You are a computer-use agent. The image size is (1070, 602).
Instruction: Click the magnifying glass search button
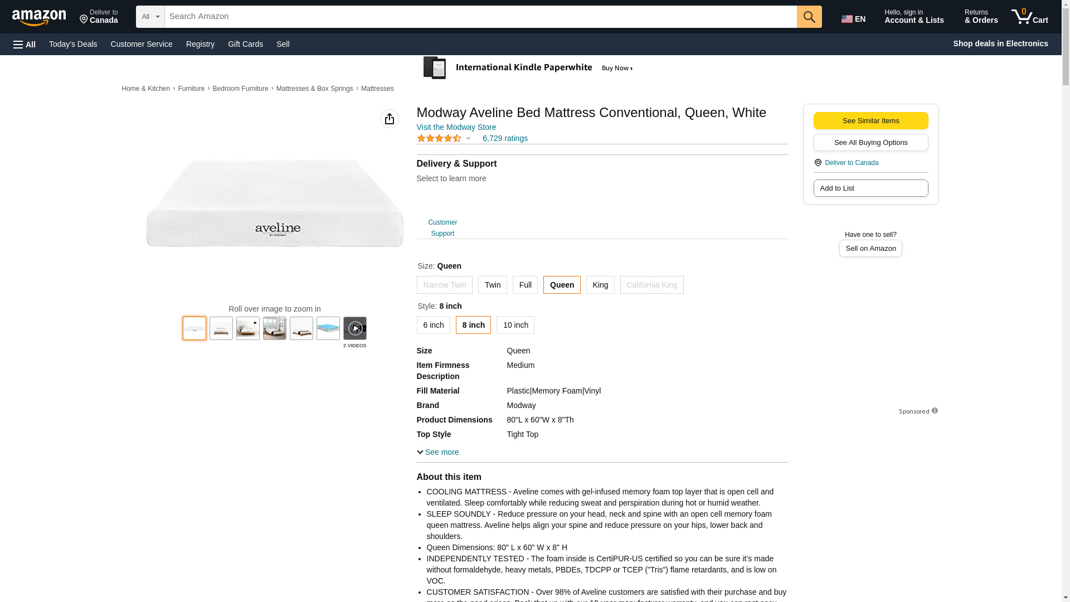point(809,17)
